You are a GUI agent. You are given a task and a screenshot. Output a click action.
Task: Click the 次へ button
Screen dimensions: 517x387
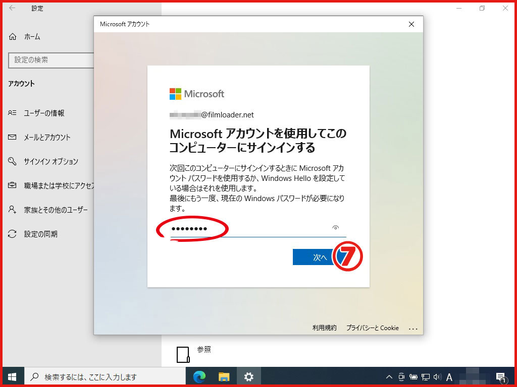click(x=319, y=257)
